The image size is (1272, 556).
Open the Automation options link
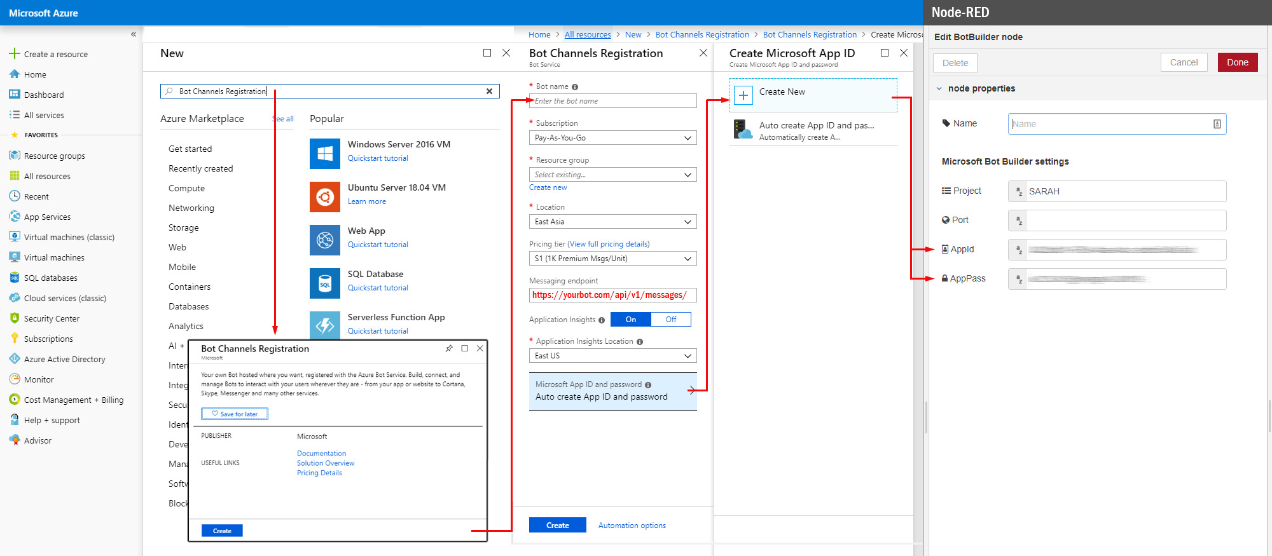click(632, 525)
